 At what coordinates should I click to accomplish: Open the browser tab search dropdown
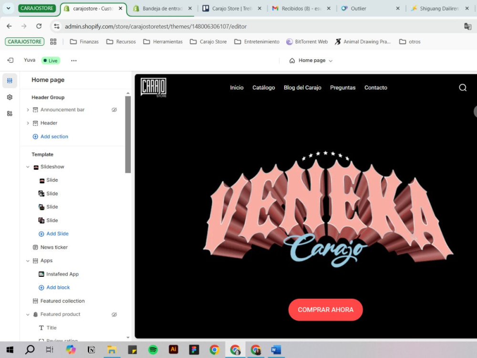pyautogui.click(x=9, y=8)
